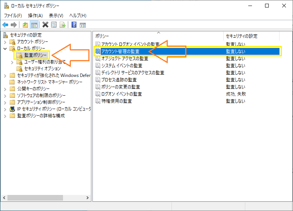Open the Help question mark icon

[74, 25]
